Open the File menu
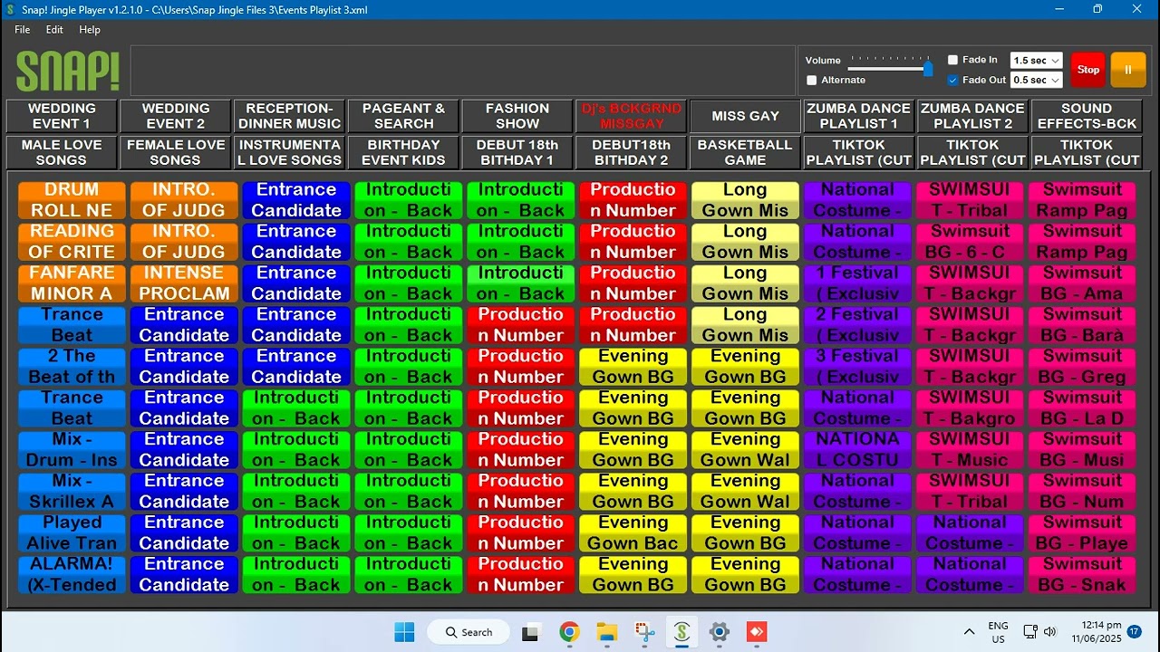Image resolution: width=1160 pixels, height=652 pixels. (x=23, y=30)
